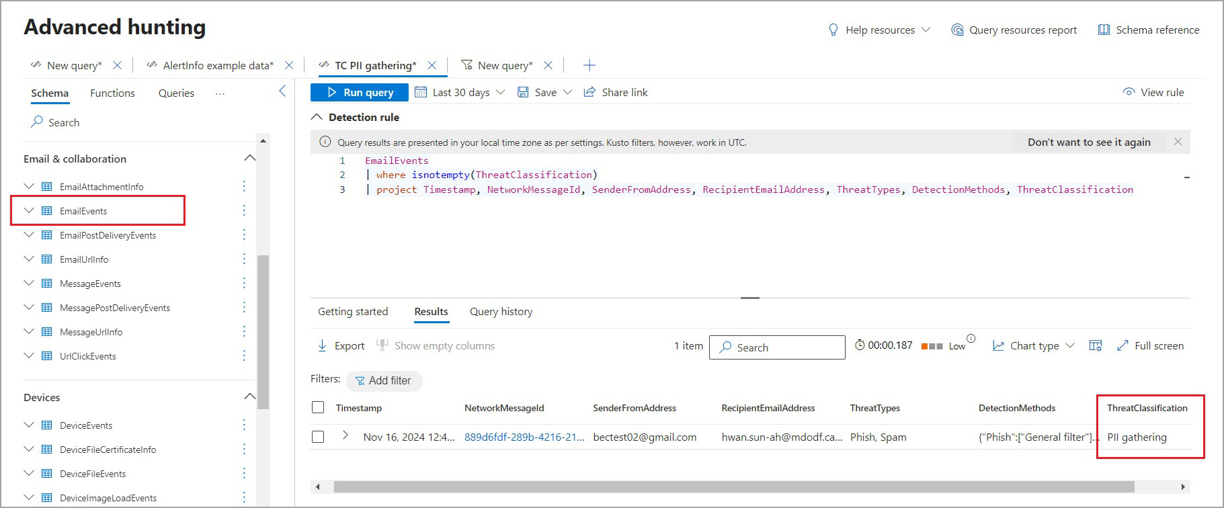Open more options for UrlClickEvents
Image resolution: width=1224 pixels, height=508 pixels.
[244, 355]
